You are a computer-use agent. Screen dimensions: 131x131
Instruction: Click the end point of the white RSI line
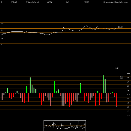coord(116,28)
